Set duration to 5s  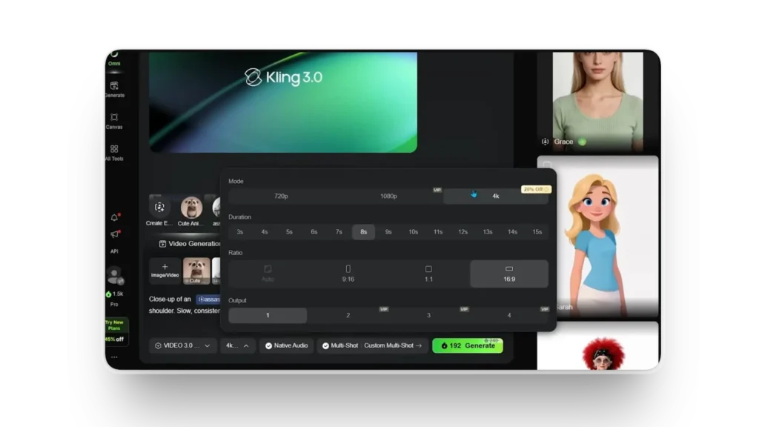click(x=290, y=232)
